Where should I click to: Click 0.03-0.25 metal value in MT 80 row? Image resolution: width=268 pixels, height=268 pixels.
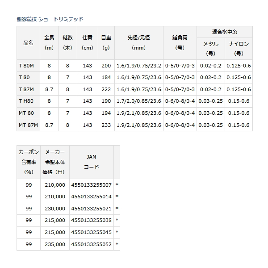211,113
